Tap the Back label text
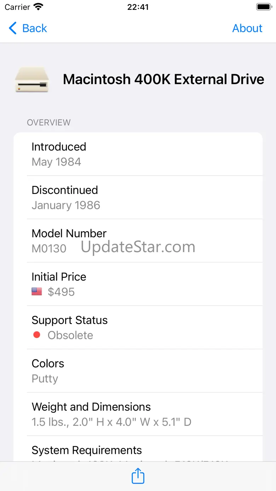 (x=35, y=28)
